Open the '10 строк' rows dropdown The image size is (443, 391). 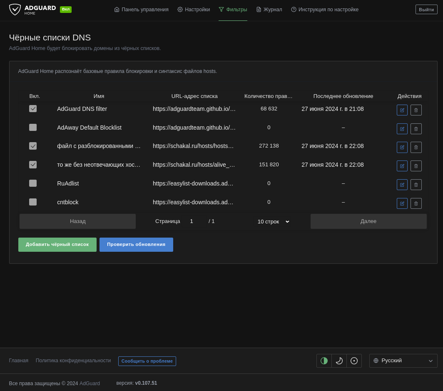click(273, 221)
